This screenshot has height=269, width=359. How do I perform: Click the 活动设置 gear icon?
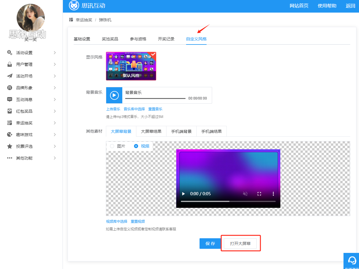[10, 53]
